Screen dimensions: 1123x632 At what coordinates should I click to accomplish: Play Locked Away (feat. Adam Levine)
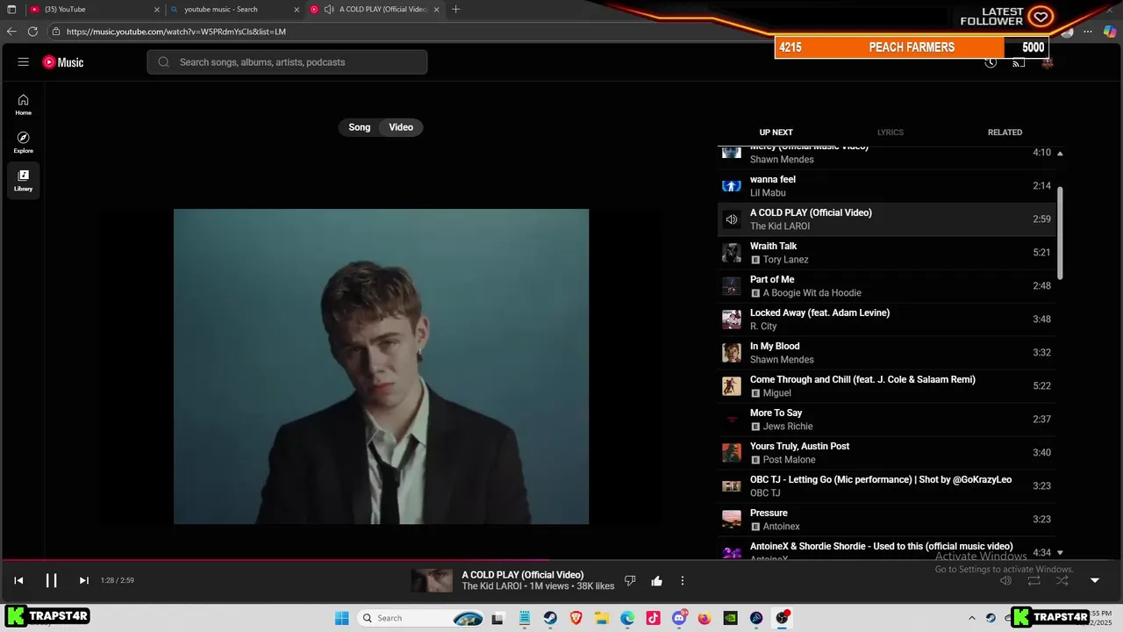tap(886, 320)
